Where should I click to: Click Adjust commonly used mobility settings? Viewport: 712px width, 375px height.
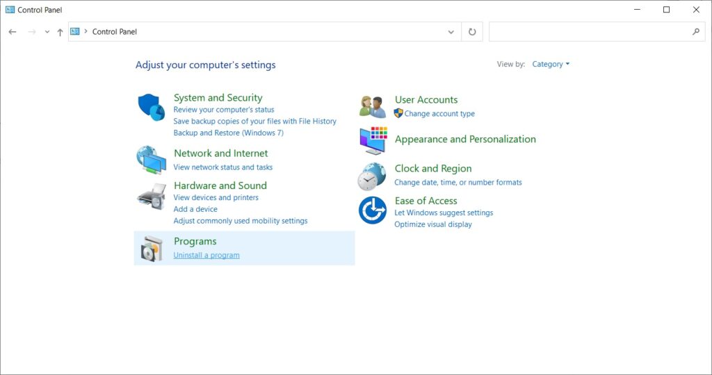[241, 221]
